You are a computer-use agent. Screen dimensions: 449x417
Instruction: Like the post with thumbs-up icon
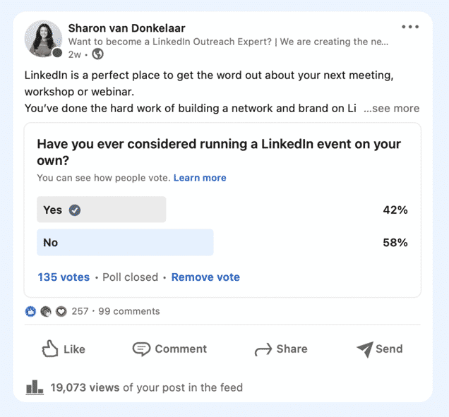pos(50,349)
